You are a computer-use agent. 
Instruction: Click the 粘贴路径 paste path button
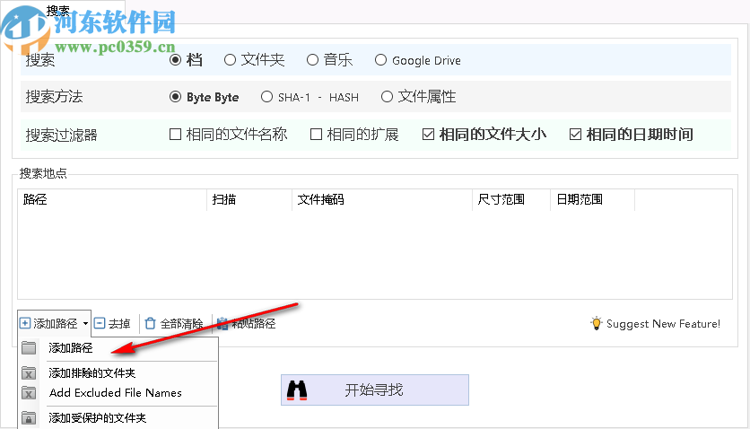pos(246,324)
